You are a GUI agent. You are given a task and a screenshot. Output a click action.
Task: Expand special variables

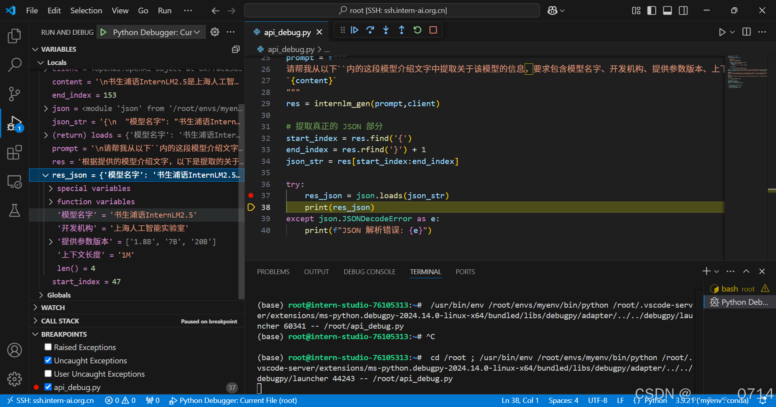tap(51, 188)
